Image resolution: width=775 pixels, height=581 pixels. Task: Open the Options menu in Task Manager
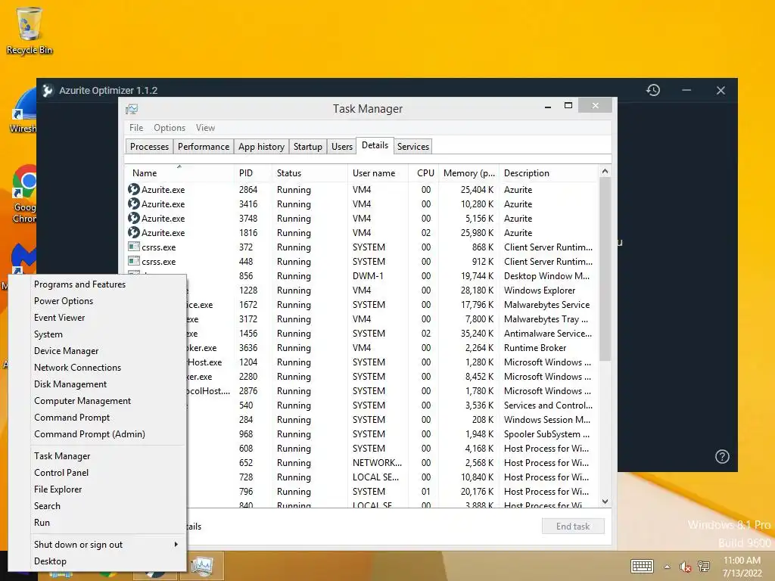[x=170, y=127]
